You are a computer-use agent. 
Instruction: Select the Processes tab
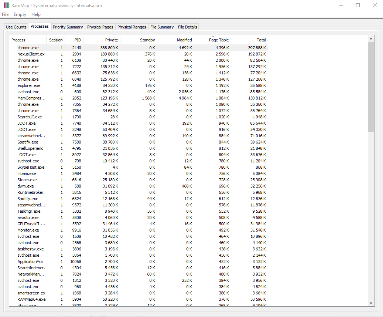pos(40,26)
